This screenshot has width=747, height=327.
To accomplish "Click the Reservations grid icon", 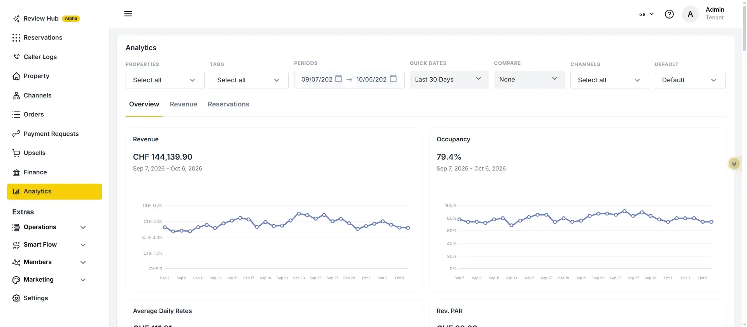I will (x=16, y=38).
